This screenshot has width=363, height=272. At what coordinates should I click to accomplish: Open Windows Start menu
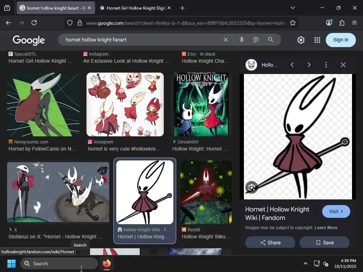click(x=11, y=263)
